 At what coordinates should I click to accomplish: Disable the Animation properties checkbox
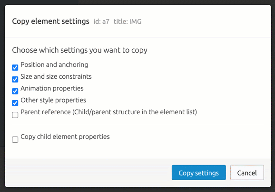(15, 91)
